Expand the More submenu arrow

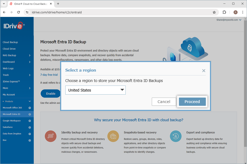point(30,88)
